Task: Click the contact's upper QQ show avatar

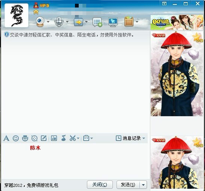Action: [177, 74]
